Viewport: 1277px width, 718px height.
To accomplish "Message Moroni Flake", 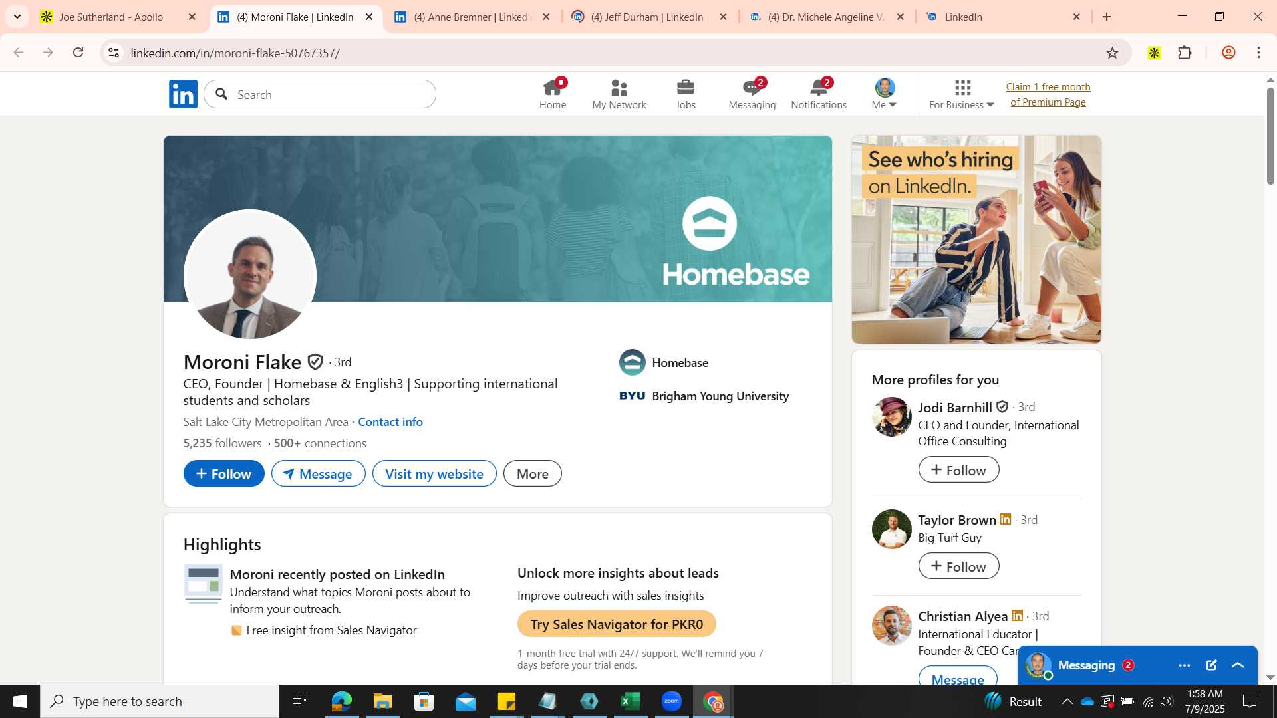I will click(318, 473).
